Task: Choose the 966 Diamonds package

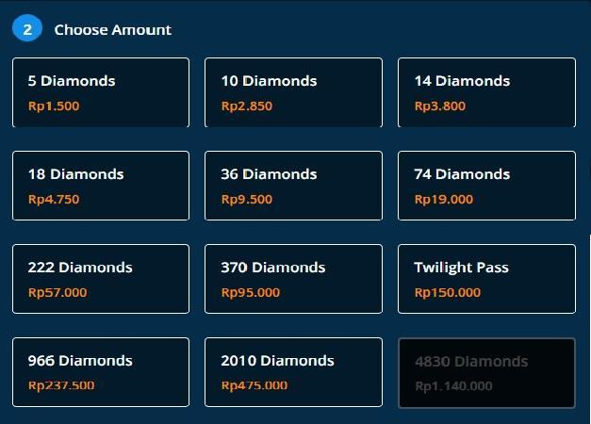Action: [x=101, y=372]
